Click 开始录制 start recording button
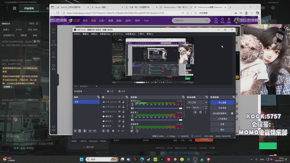 pos(222,108)
